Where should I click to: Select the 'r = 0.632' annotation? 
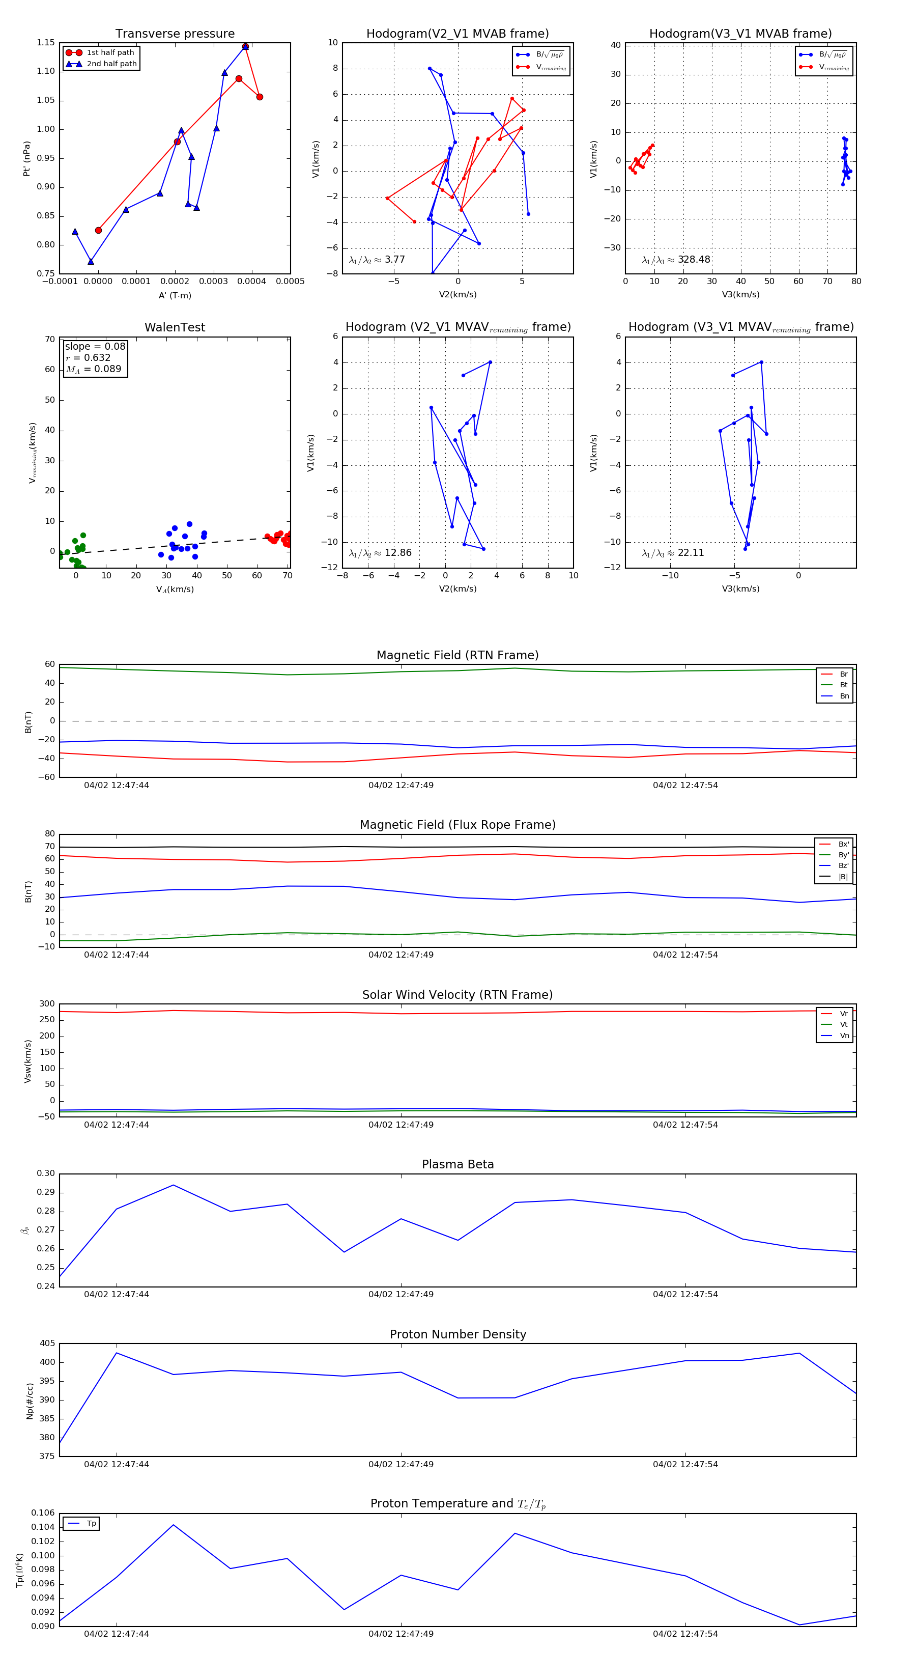coord(88,357)
